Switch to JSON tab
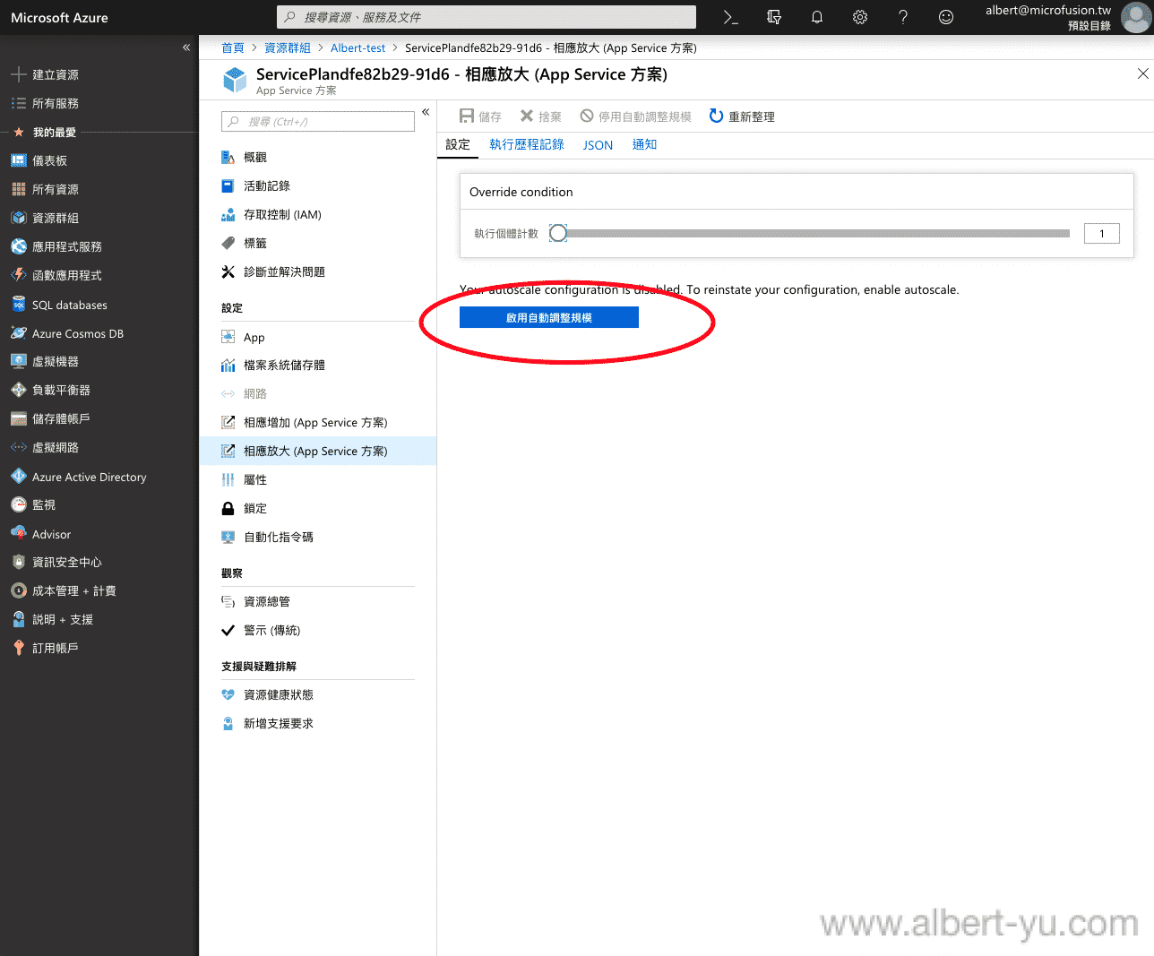This screenshot has width=1154, height=956. click(x=598, y=145)
